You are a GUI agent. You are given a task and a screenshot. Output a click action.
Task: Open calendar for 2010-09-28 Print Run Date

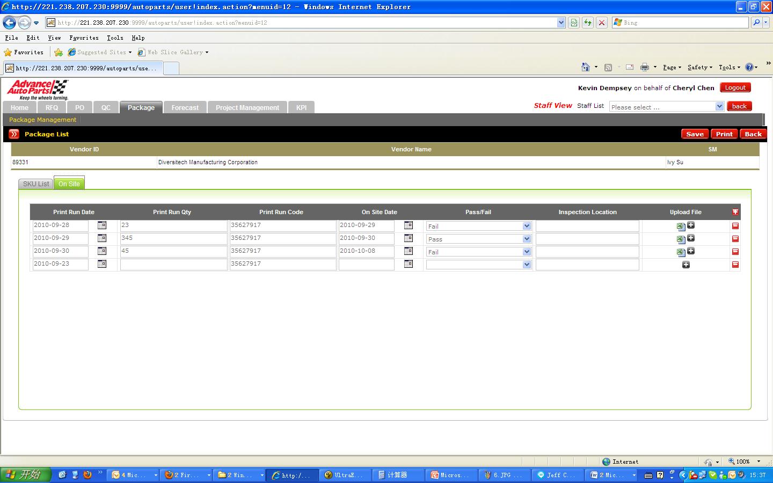click(102, 225)
